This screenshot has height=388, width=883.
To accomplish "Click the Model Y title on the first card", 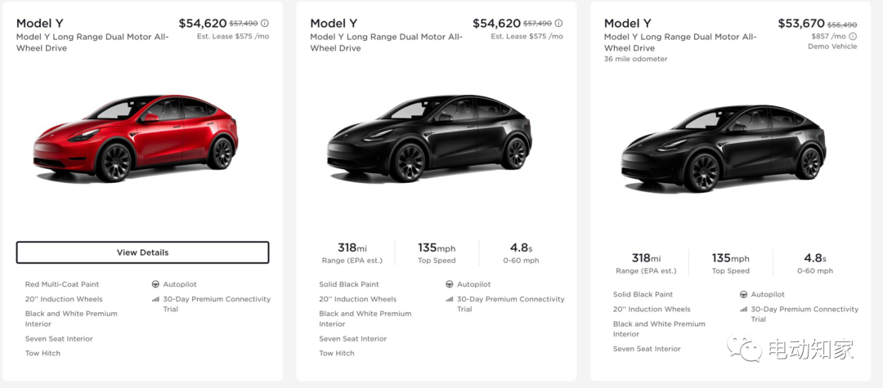I will 39,24.
